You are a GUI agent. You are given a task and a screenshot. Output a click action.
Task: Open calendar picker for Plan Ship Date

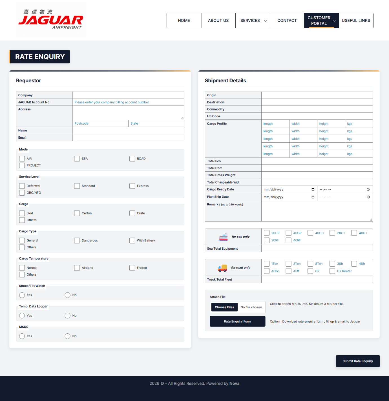click(x=313, y=197)
